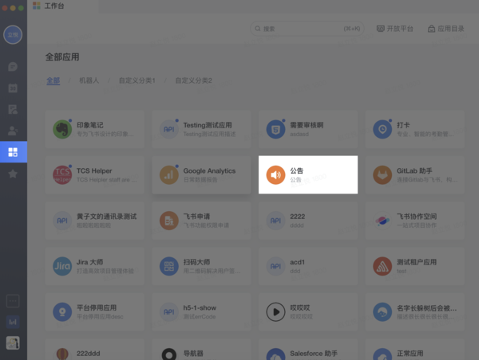Screen dimensions: 479x360
Task: Open the 导航器 black ring icon
Action: (x=169, y=354)
